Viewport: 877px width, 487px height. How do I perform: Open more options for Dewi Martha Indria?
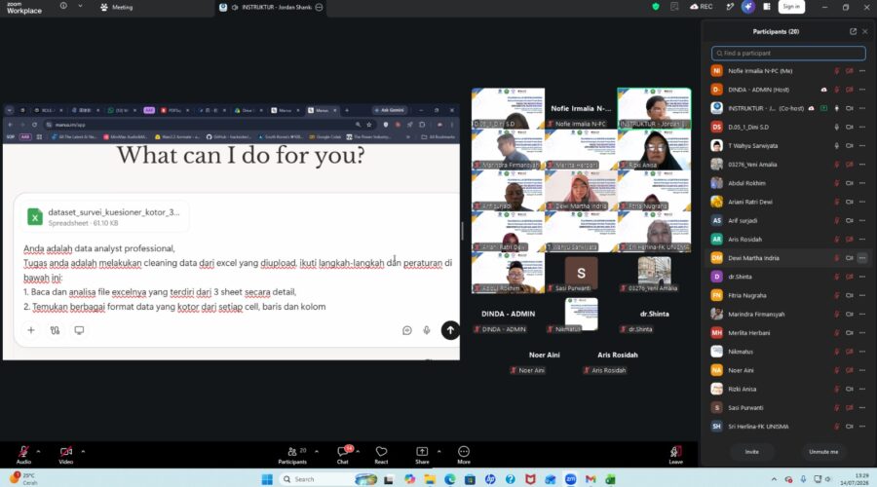[x=862, y=258]
